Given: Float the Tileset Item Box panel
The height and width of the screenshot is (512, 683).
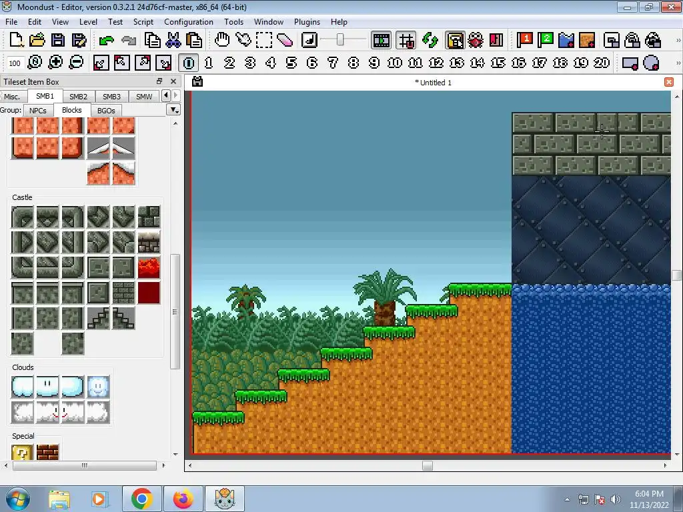Looking at the screenshot, I should (159, 81).
